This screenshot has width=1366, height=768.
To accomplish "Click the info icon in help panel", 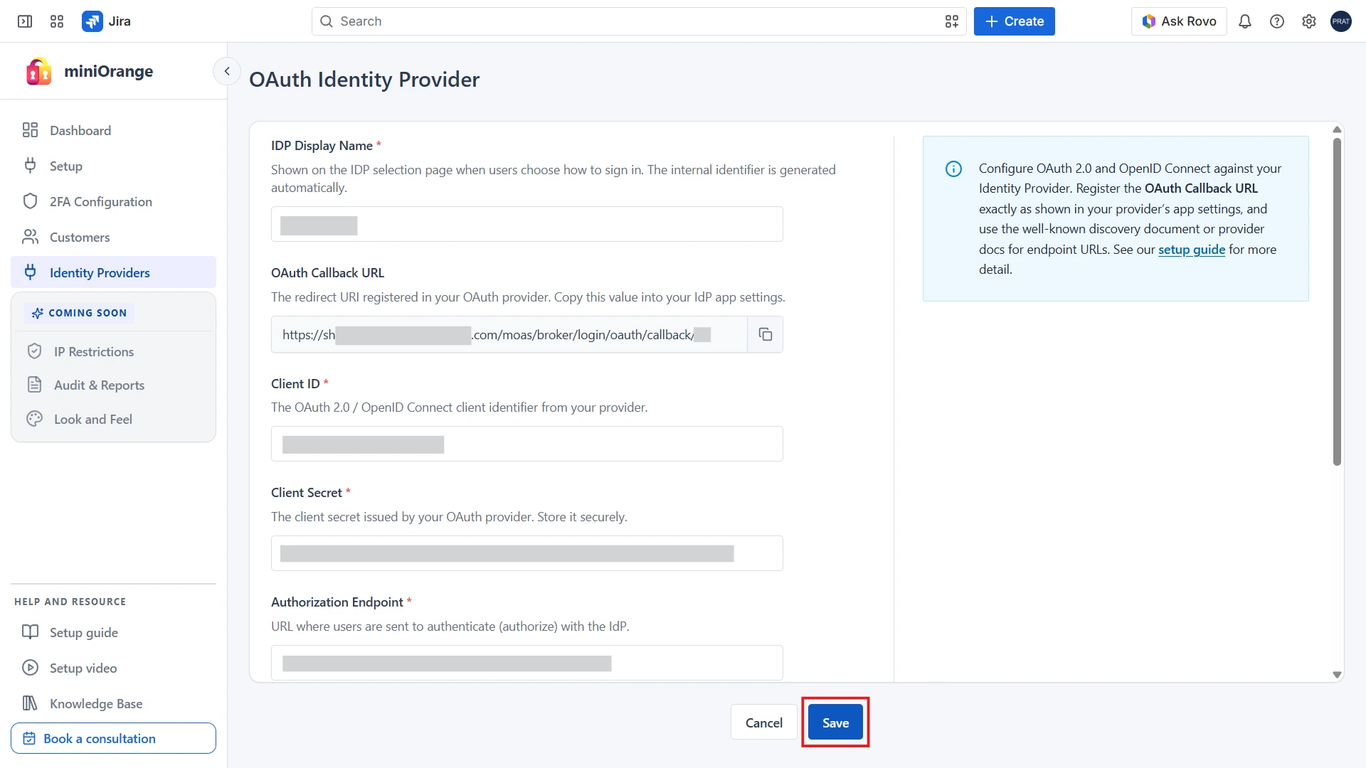I will tap(953, 169).
